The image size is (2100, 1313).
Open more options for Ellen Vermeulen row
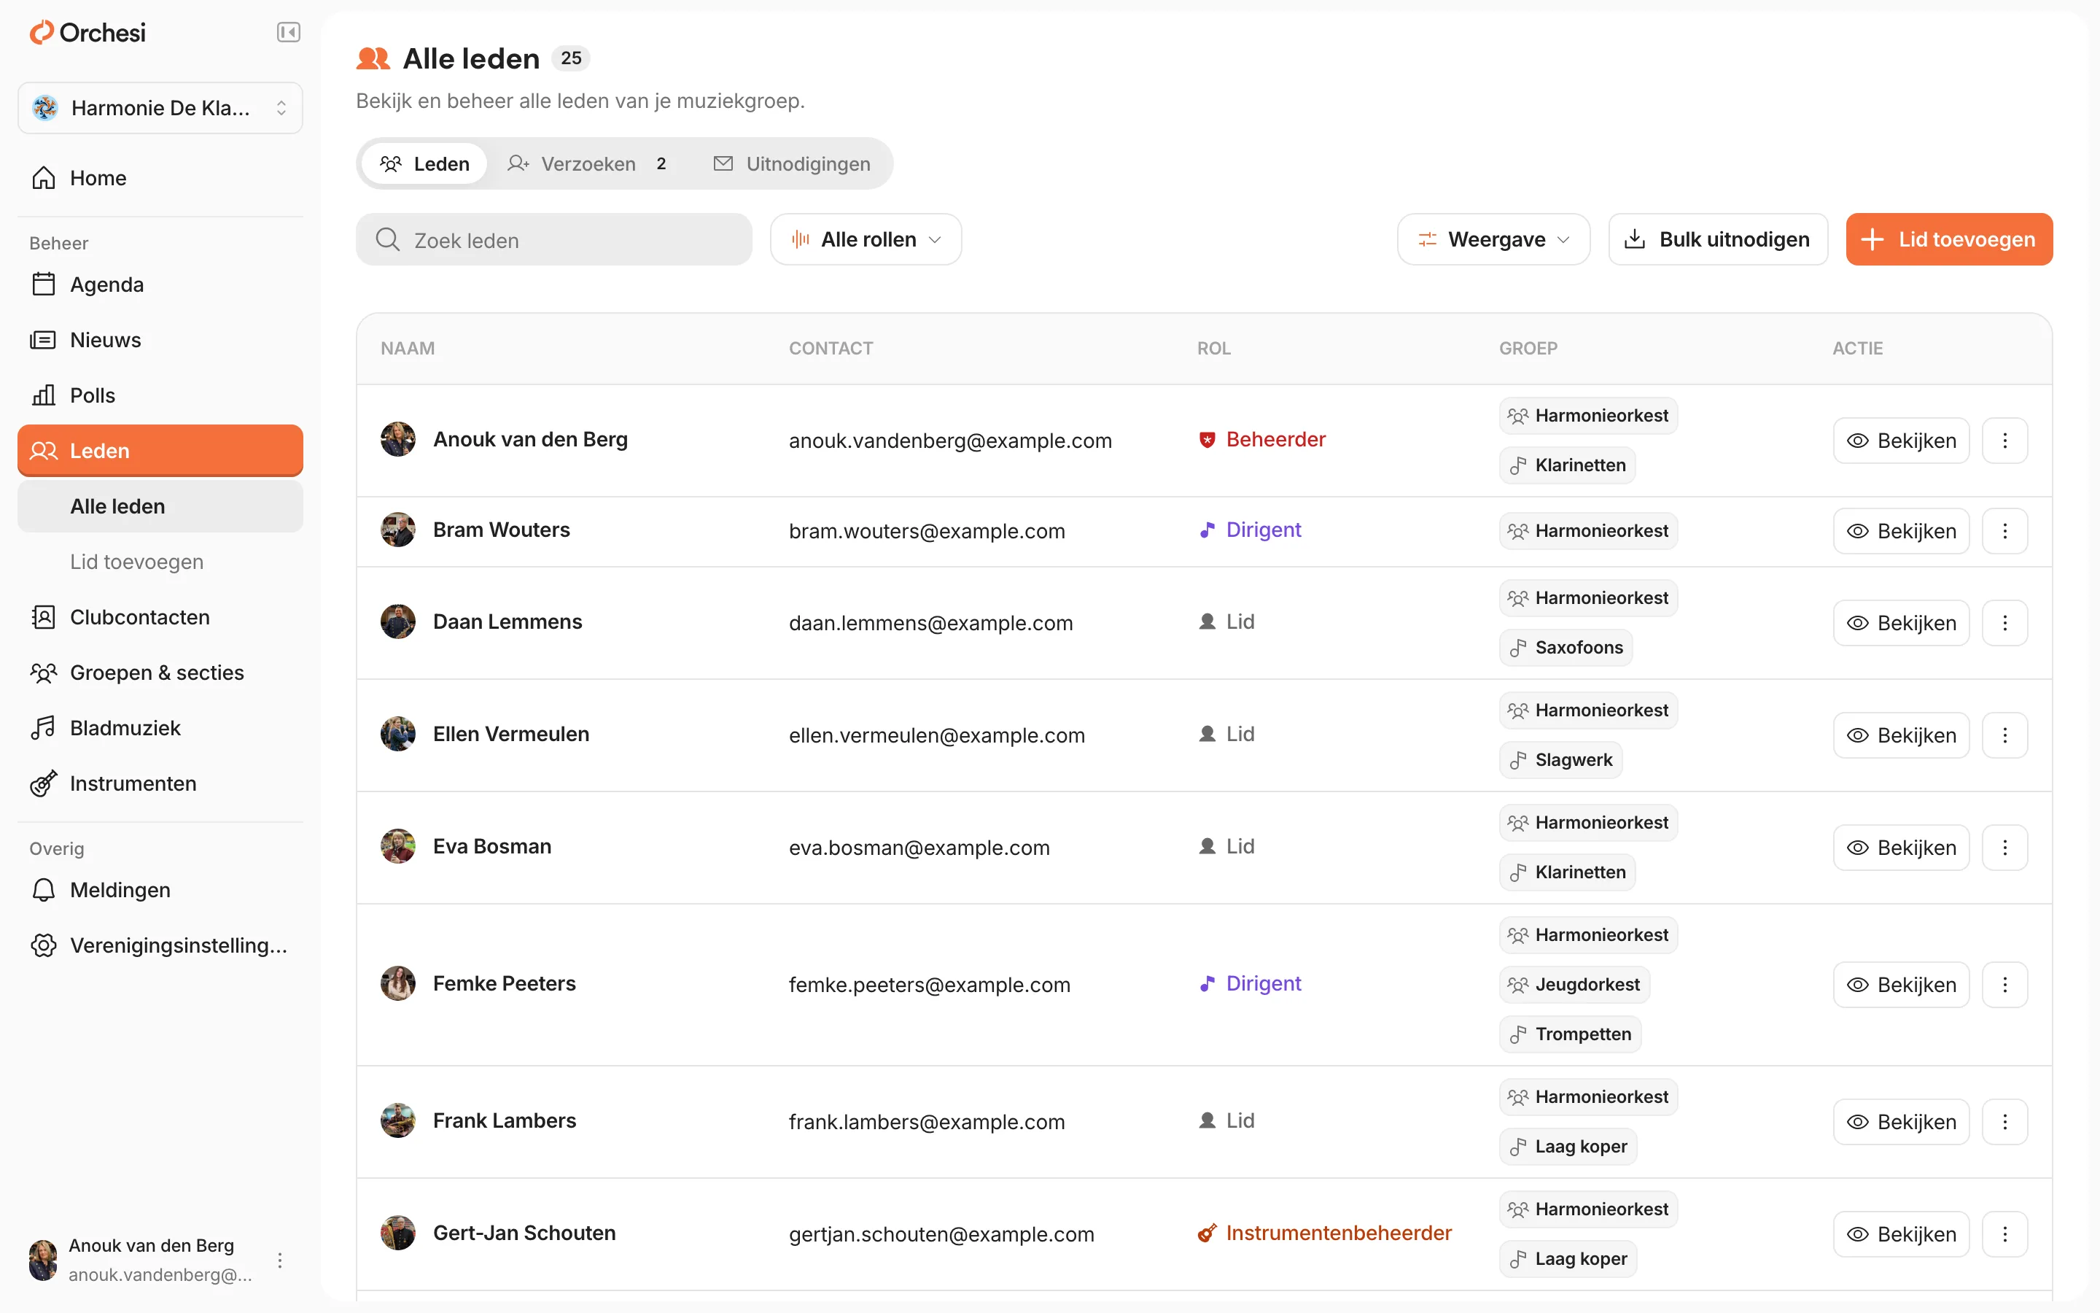click(2004, 735)
